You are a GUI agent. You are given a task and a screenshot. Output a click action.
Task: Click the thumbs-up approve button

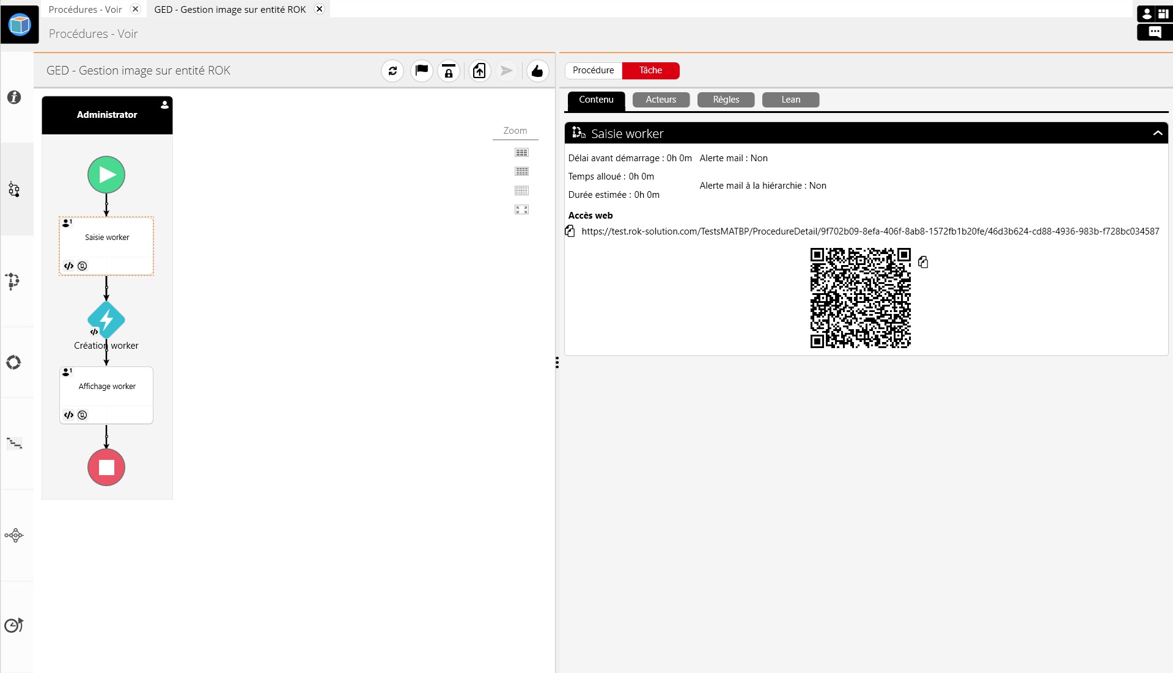(537, 71)
